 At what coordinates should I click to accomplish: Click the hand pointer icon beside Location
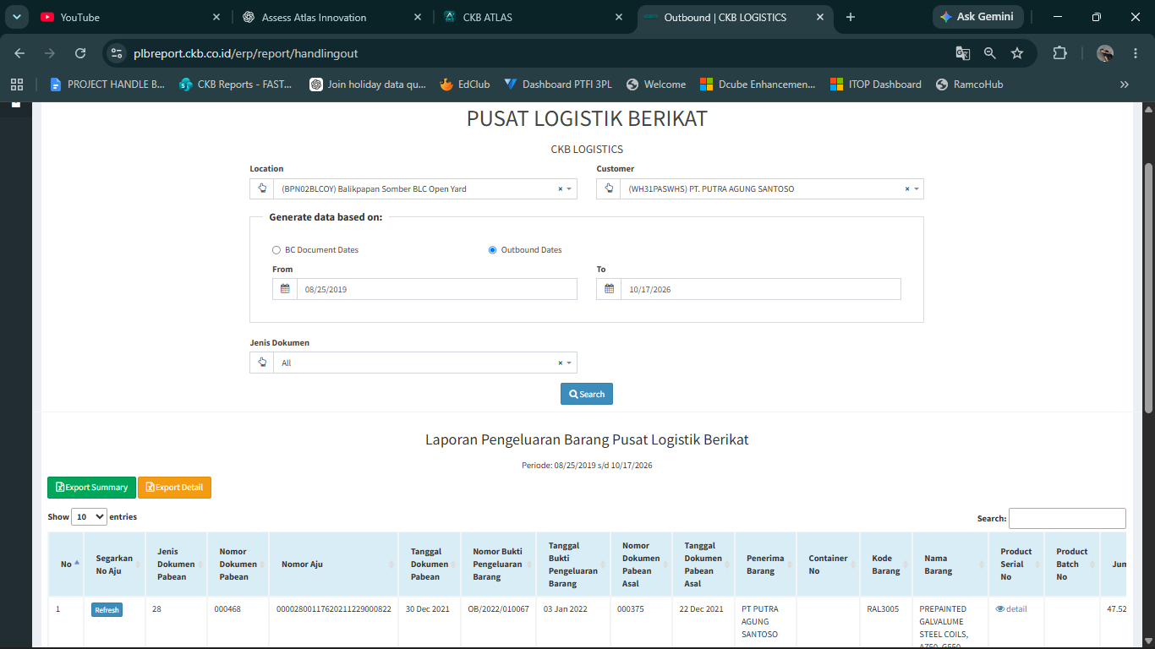pyautogui.click(x=262, y=188)
